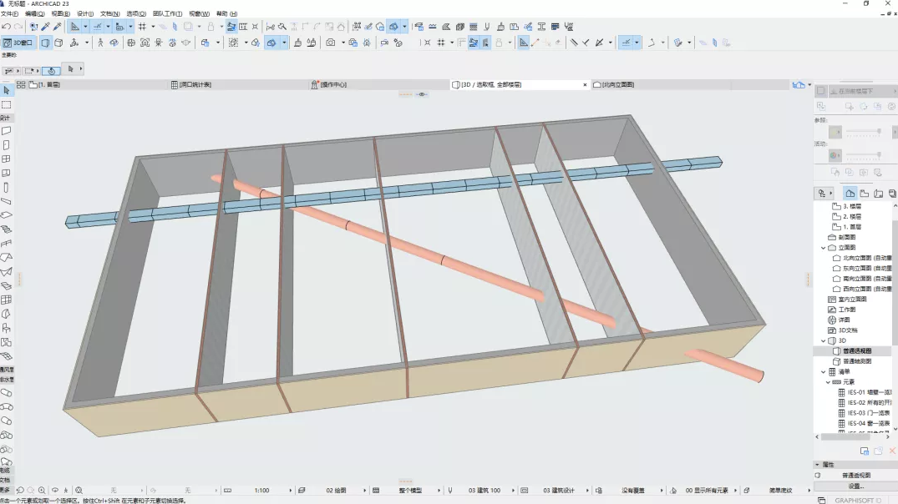Click the 3D窗口 toolbar button

[x=18, y=43]
